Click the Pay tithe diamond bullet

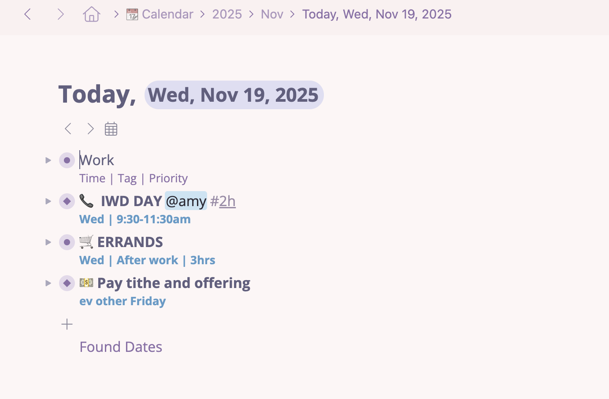click(67, 283)
